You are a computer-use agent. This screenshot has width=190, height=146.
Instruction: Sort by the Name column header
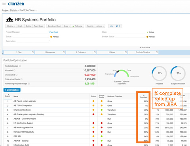[16, 96]
